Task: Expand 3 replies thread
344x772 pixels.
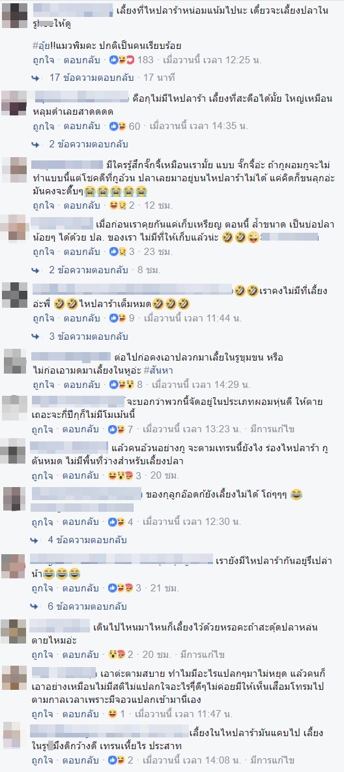Action: 89,336
